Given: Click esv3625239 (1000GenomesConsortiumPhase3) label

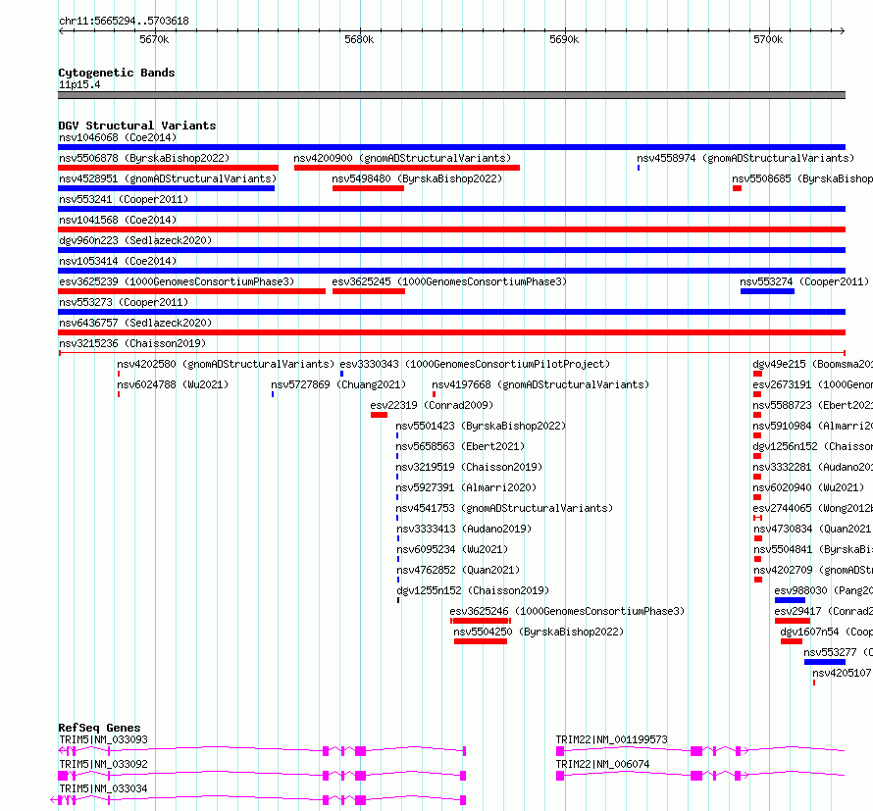Looking at the screenshot, I should 177,281.
